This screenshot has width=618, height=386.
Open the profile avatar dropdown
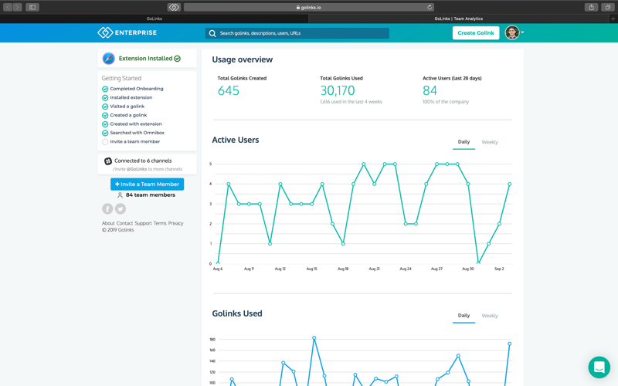514,32
